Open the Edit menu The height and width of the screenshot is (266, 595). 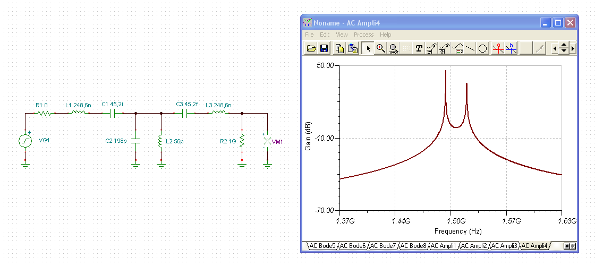pyautogui.click(x=325, y=35)
